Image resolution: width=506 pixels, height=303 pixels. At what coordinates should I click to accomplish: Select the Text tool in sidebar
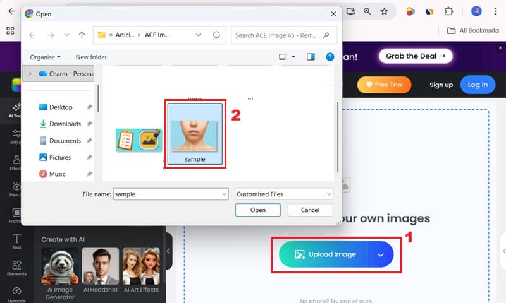pos(17,242)
